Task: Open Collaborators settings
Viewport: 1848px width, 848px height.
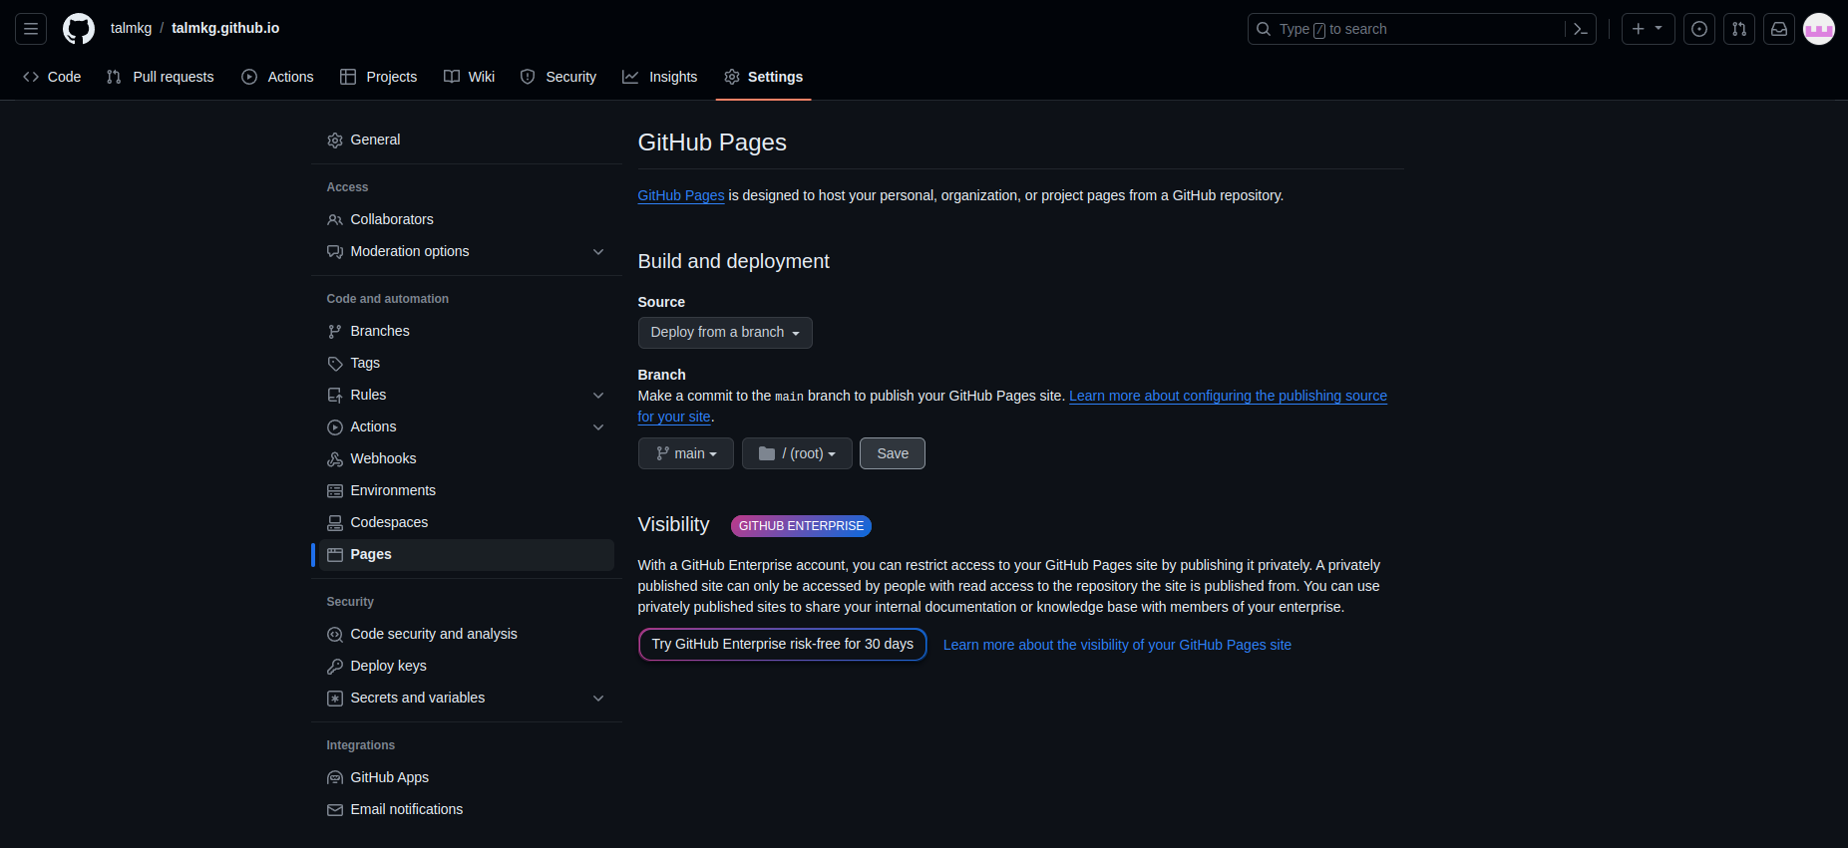Action: (467, 220)
